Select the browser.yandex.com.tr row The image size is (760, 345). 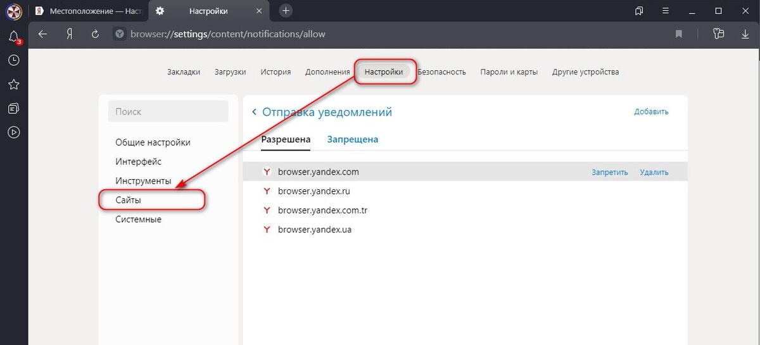465,210
